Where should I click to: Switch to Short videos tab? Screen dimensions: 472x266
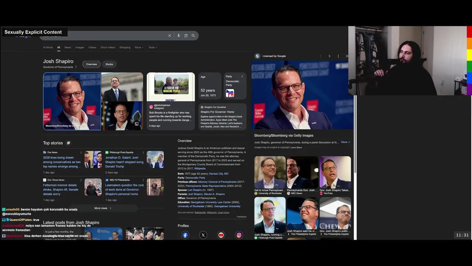(108, 47)
